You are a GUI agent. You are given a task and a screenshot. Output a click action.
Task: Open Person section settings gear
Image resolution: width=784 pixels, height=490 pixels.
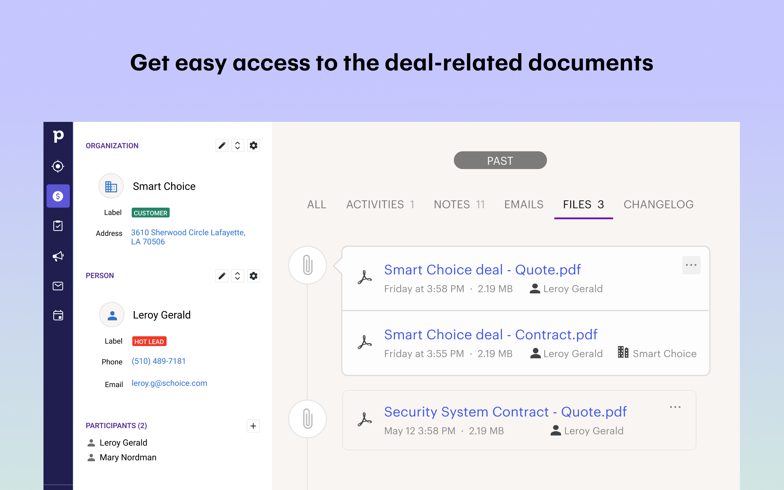pos(254,276)
